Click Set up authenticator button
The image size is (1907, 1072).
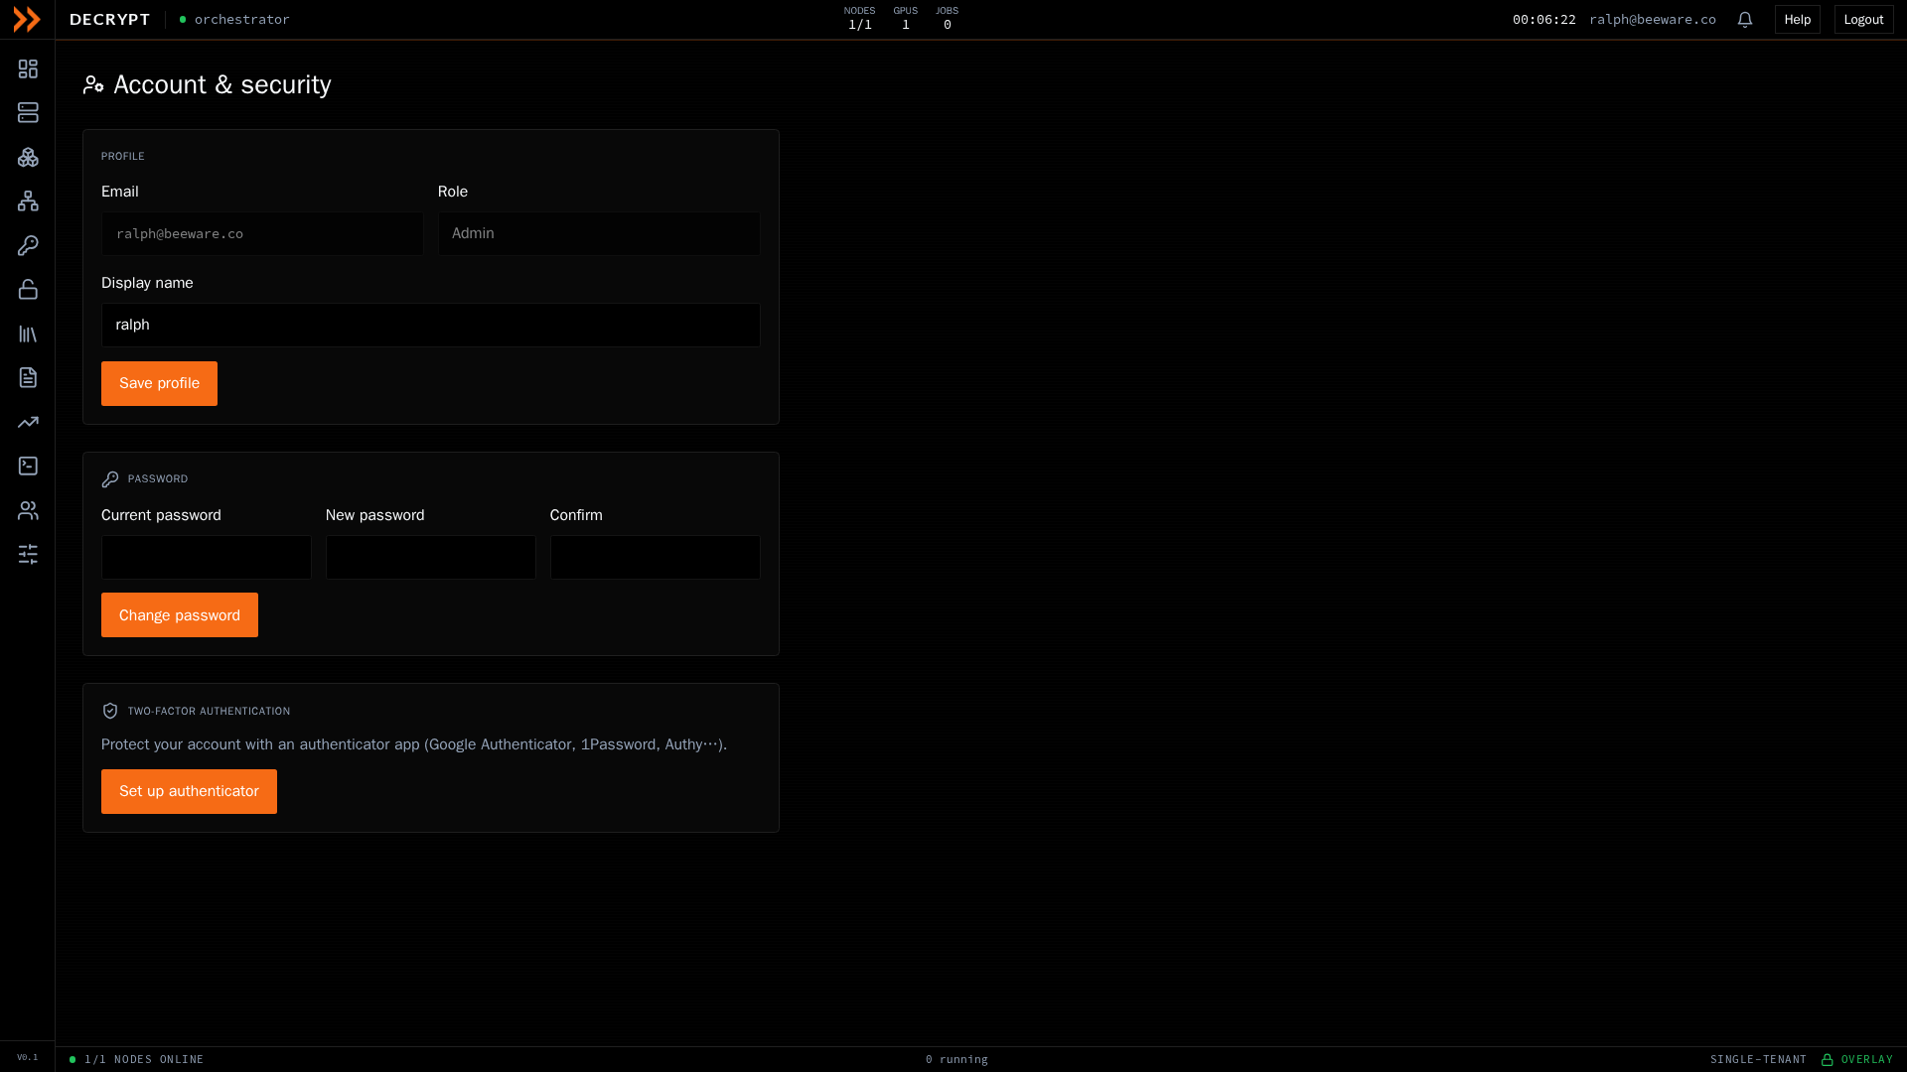click(x=189, y=791)
